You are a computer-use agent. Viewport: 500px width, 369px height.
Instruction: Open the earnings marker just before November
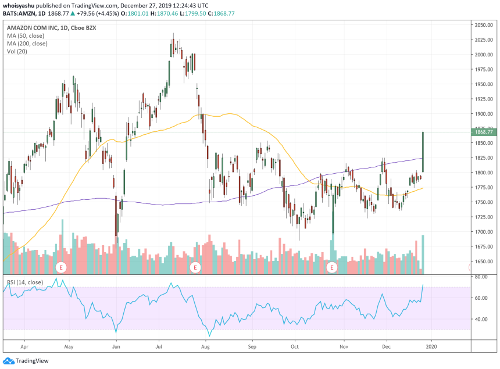coord(331,267)
